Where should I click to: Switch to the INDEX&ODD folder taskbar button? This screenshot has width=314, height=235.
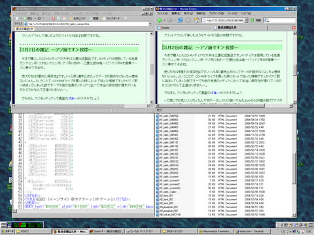(179, 231)
